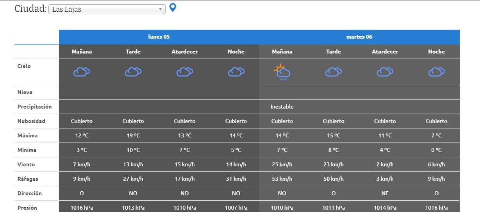Click the NE wind direction cell

click(385, 193)
